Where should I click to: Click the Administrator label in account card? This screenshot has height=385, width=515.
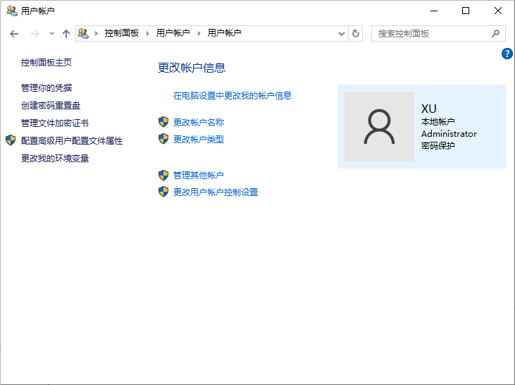pyautogui.click(x=449, y=134)
